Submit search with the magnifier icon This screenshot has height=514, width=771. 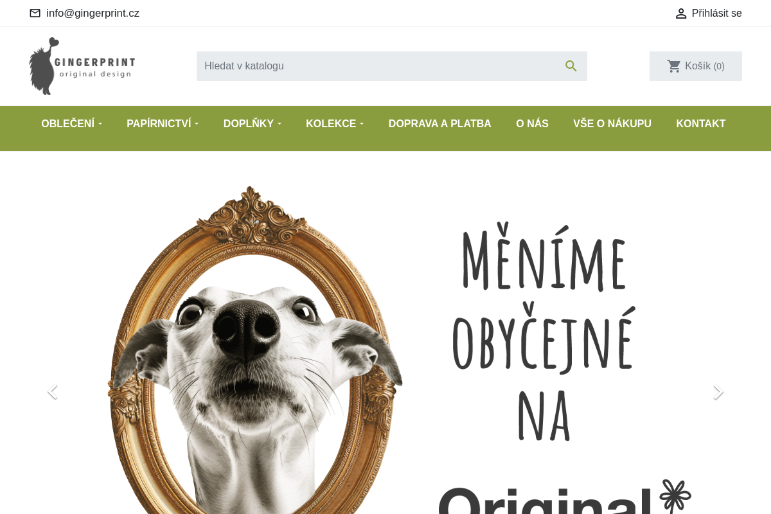571,66
